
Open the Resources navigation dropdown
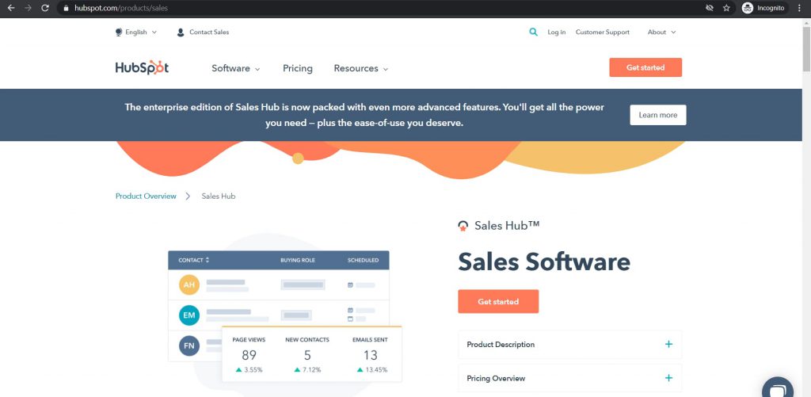pos(360,68)
